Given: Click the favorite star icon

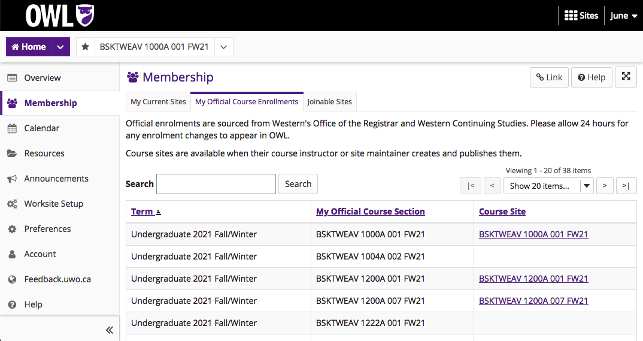Looking at the screenshot, I should (86, 47).
